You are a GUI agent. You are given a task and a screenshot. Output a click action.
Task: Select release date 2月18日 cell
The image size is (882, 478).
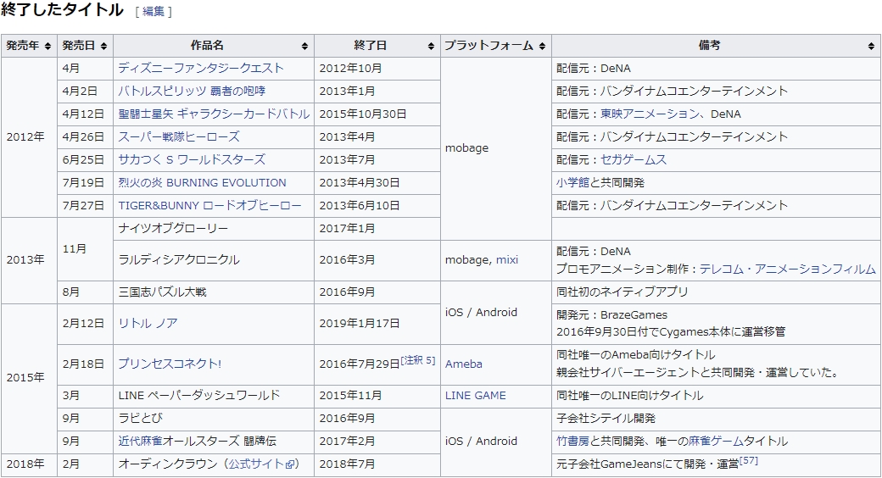[85, 364]
